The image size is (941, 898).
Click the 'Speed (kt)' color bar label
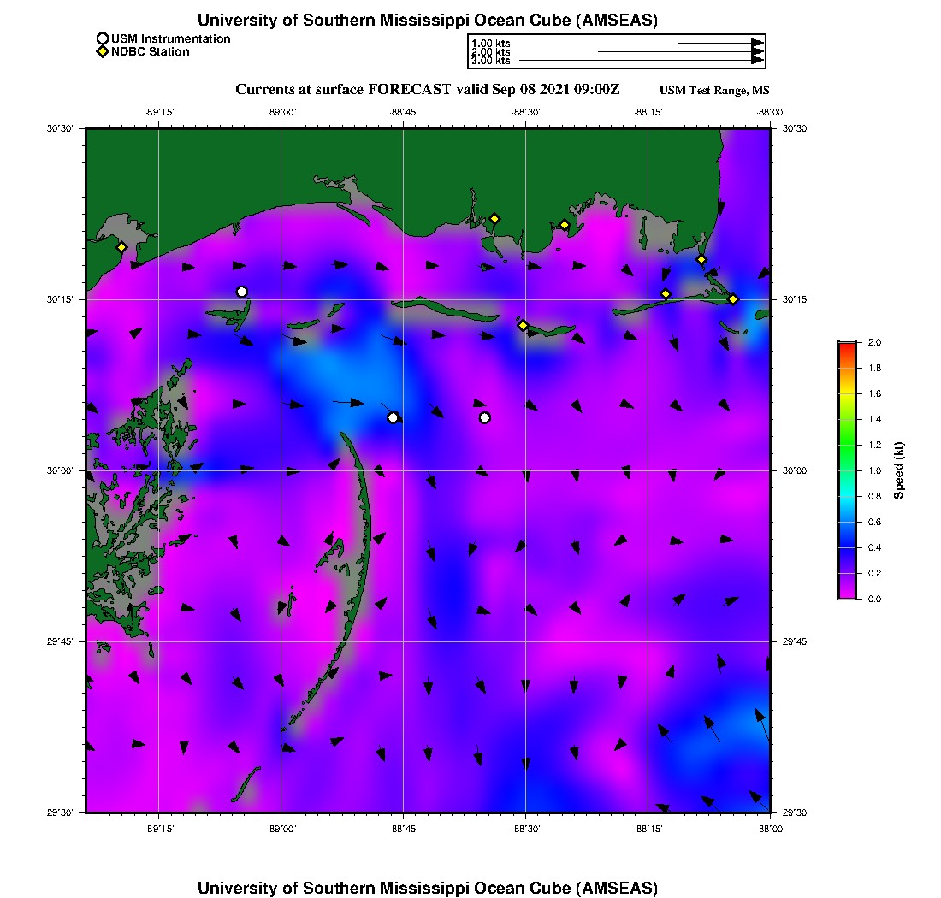click(898, 470)
